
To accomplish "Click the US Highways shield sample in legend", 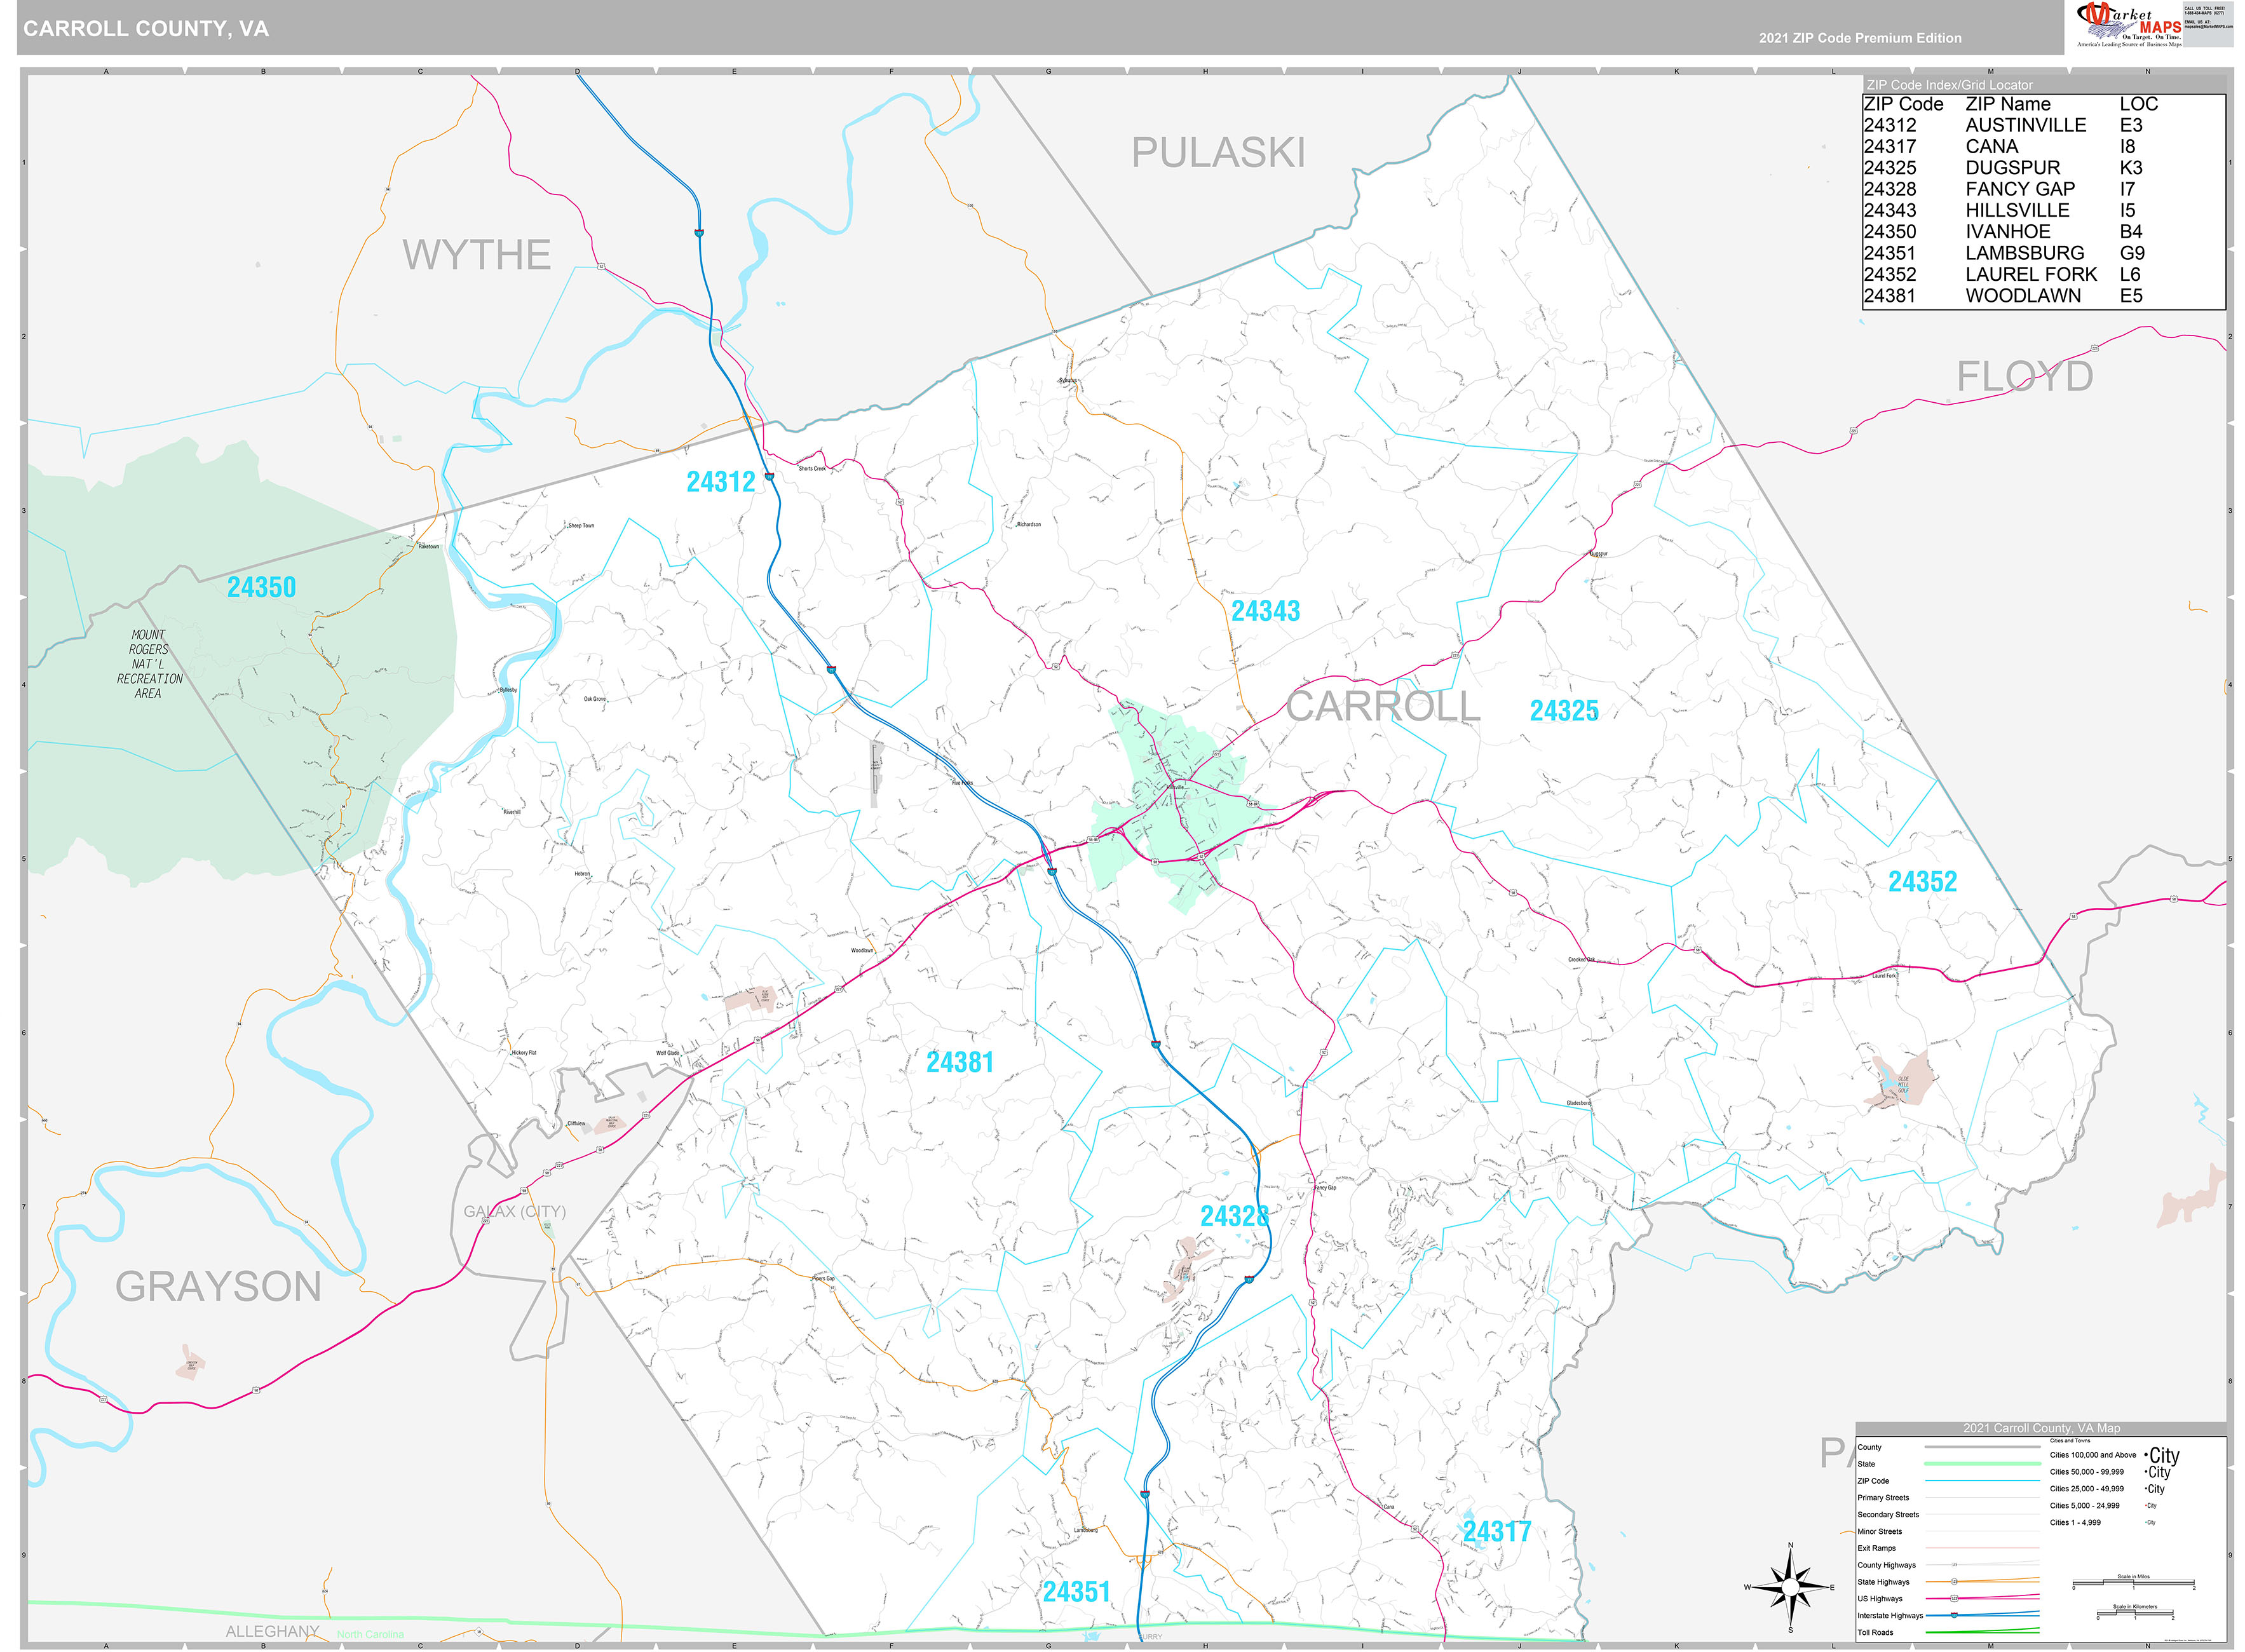I will coord(1954,1598).
